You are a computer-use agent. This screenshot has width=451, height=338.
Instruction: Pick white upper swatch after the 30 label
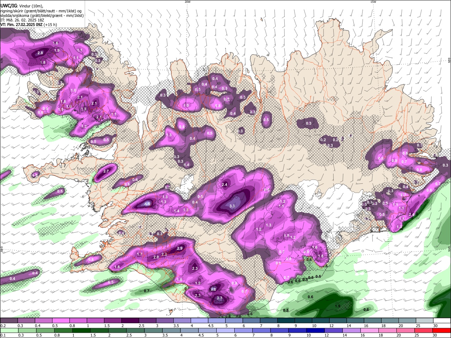pos(442,321)
